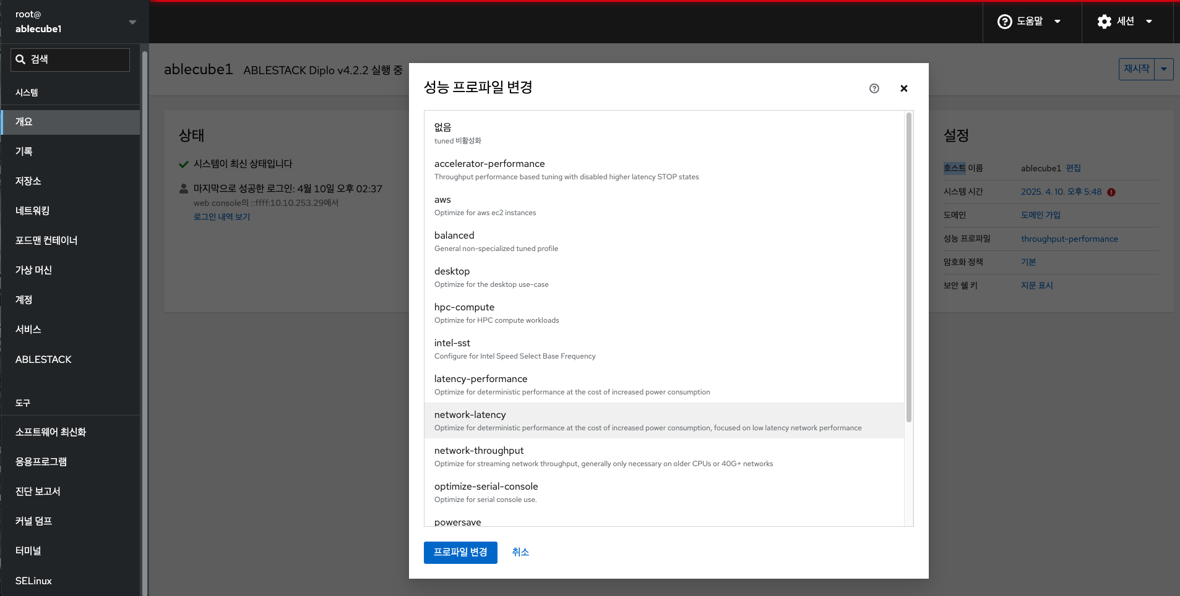Select the network-latency profile

point(663,420)
